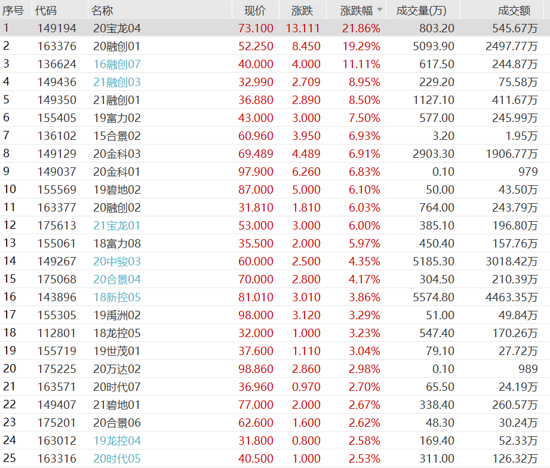Image resolution: width=550 pixels, height=468 pixels.
Task: Click change percent 21.86%
Action: click(x=361, y=28)
